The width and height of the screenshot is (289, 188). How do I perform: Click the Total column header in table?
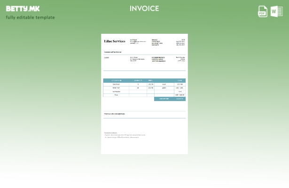pyautogui.click(x=180, y=80)
